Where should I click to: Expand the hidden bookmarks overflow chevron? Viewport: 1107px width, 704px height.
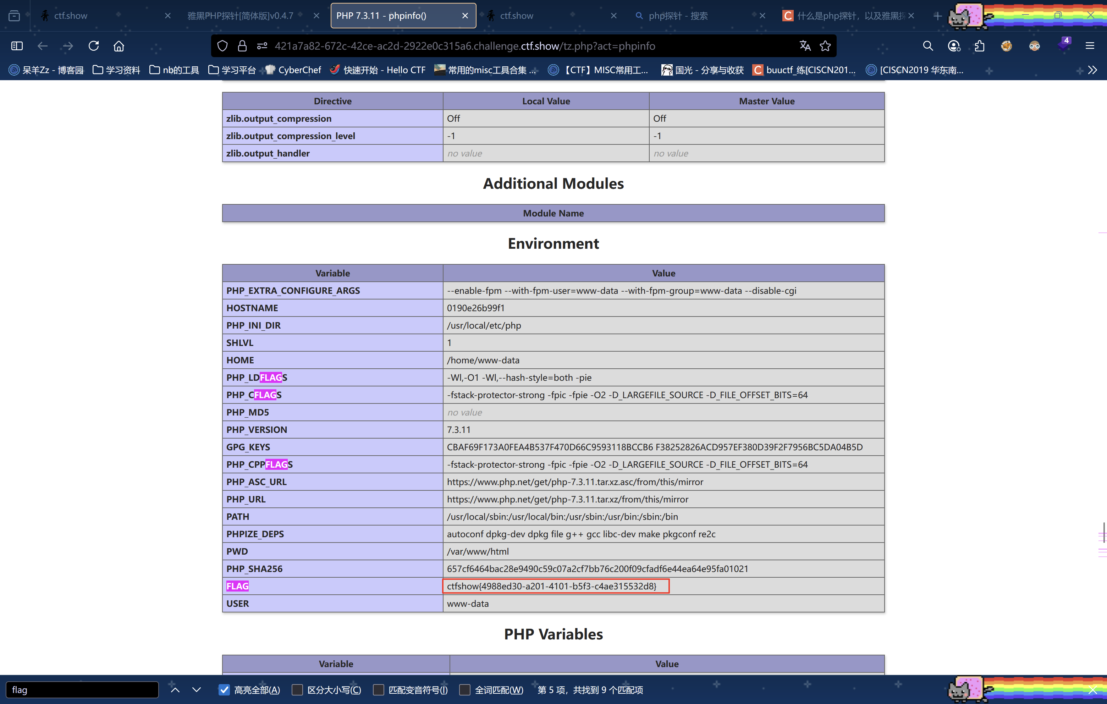1093,70
